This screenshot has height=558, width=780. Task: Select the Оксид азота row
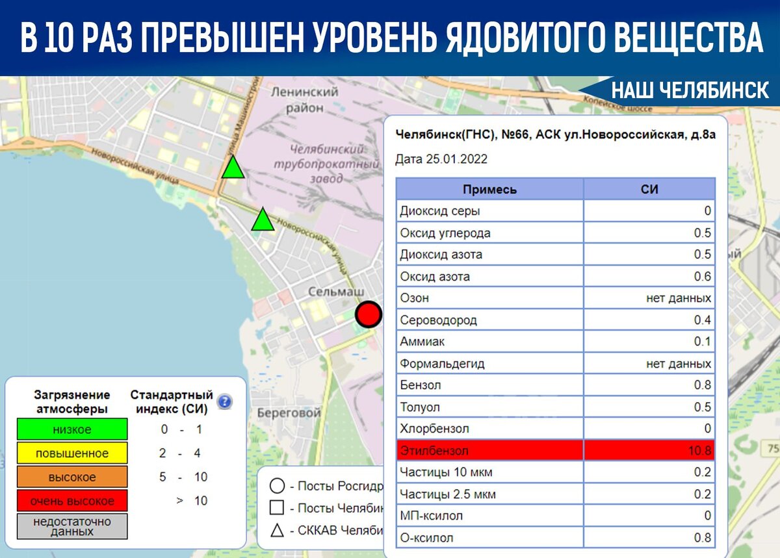(x=556, y=276)
